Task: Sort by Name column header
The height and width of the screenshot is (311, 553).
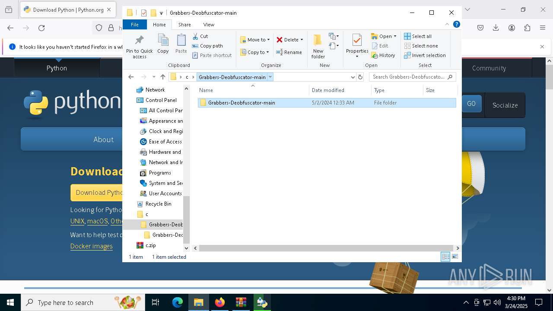Action: click(x=253, y=90)
